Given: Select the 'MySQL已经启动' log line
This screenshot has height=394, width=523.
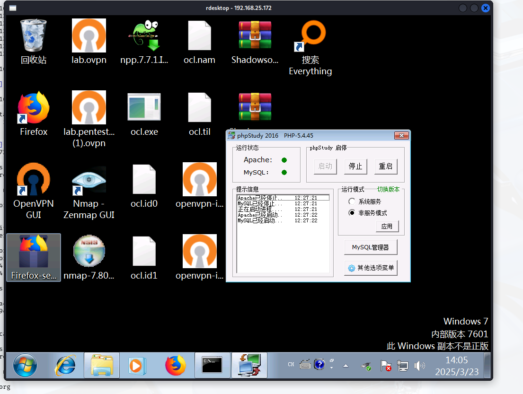Looking at the screenshot, I should coord(283,221).
